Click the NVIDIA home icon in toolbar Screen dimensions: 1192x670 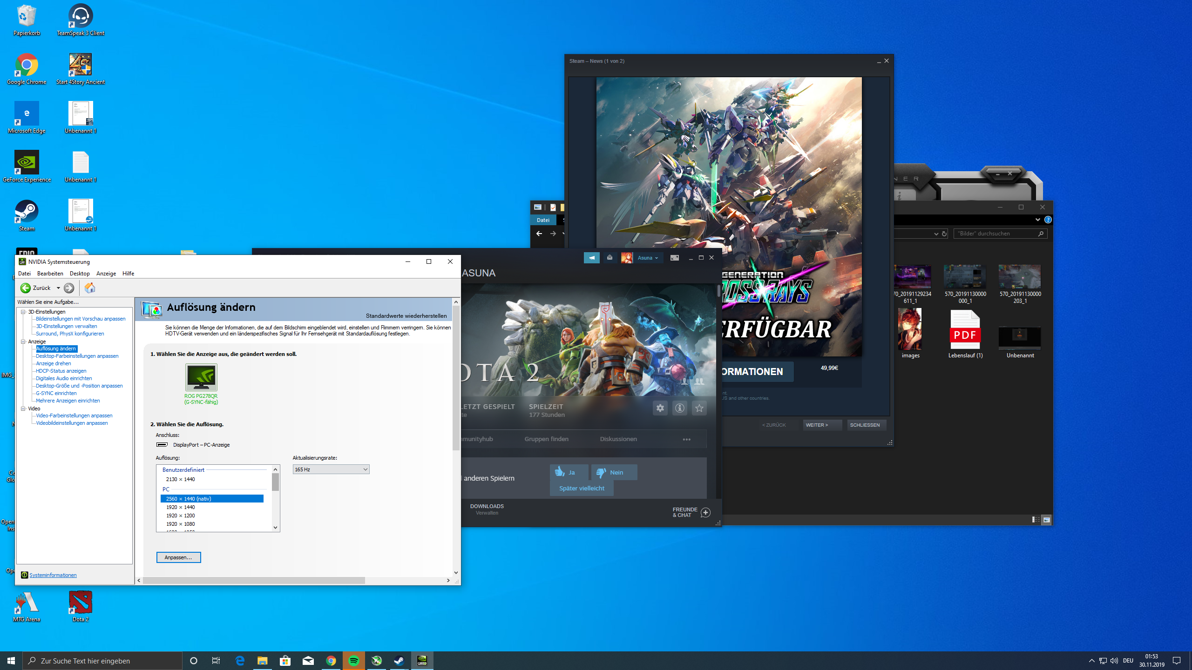(x=90, y=288)
